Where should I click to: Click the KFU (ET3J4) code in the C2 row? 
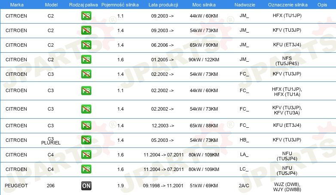287,45
